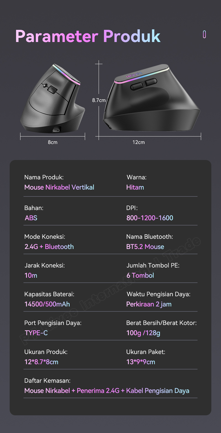Viewport: 221px width, 433px height.
Task: Select the front-view mouse image
Action: [52, 98]
